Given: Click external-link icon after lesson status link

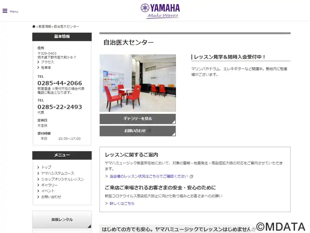Looking at the screenshot, I should [191, 176].
